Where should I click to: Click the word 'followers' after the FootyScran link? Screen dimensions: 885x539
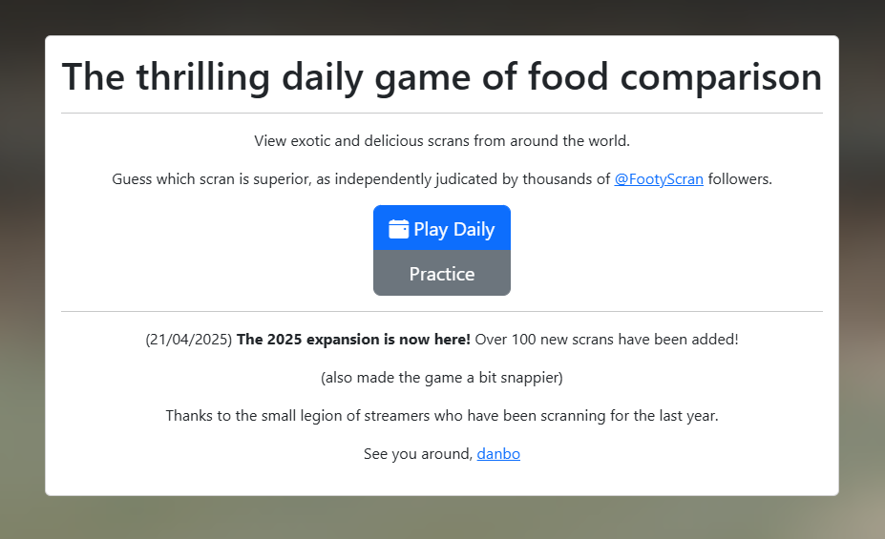pyautogui.click(x=740, y=179)
